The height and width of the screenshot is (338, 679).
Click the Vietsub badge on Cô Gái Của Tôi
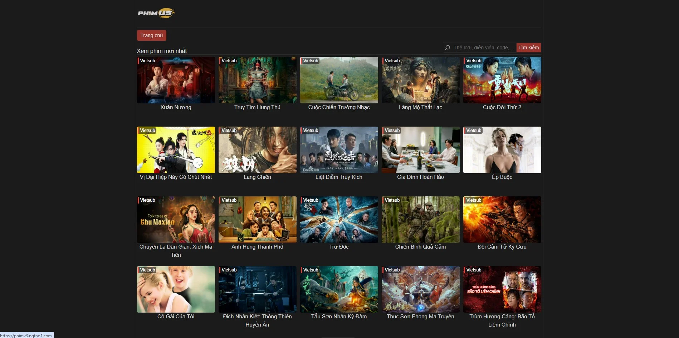(x=147, y=270)
